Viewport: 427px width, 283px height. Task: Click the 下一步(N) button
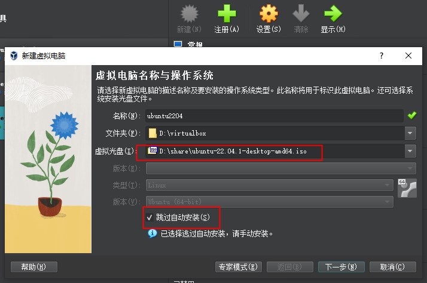click(x=341, y=267)
